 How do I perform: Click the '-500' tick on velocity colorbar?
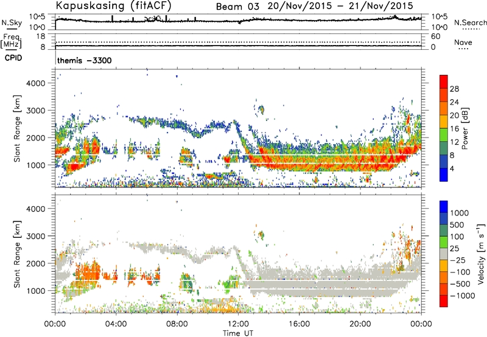pos(460,283)
